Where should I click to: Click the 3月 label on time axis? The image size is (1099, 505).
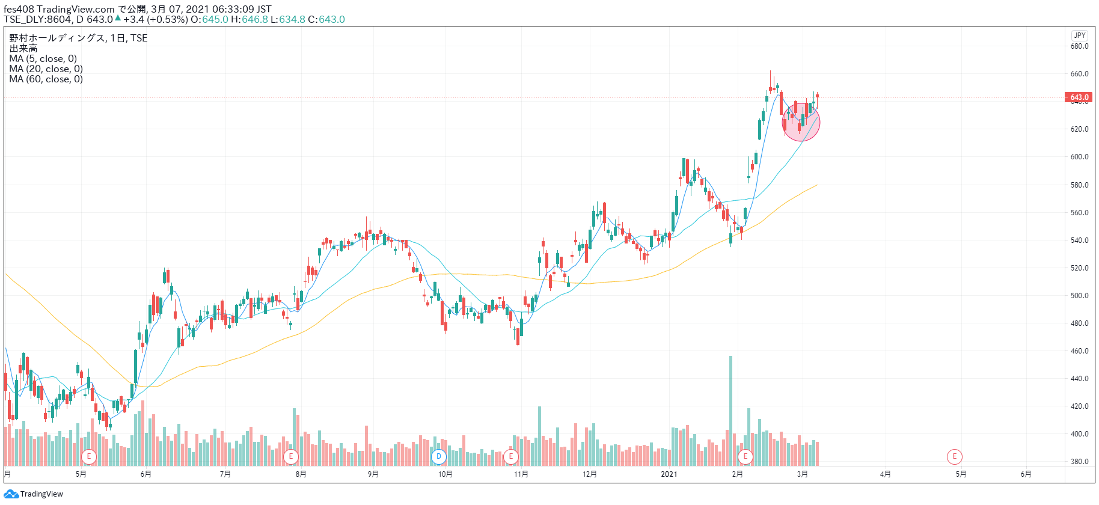pos(802,474)
